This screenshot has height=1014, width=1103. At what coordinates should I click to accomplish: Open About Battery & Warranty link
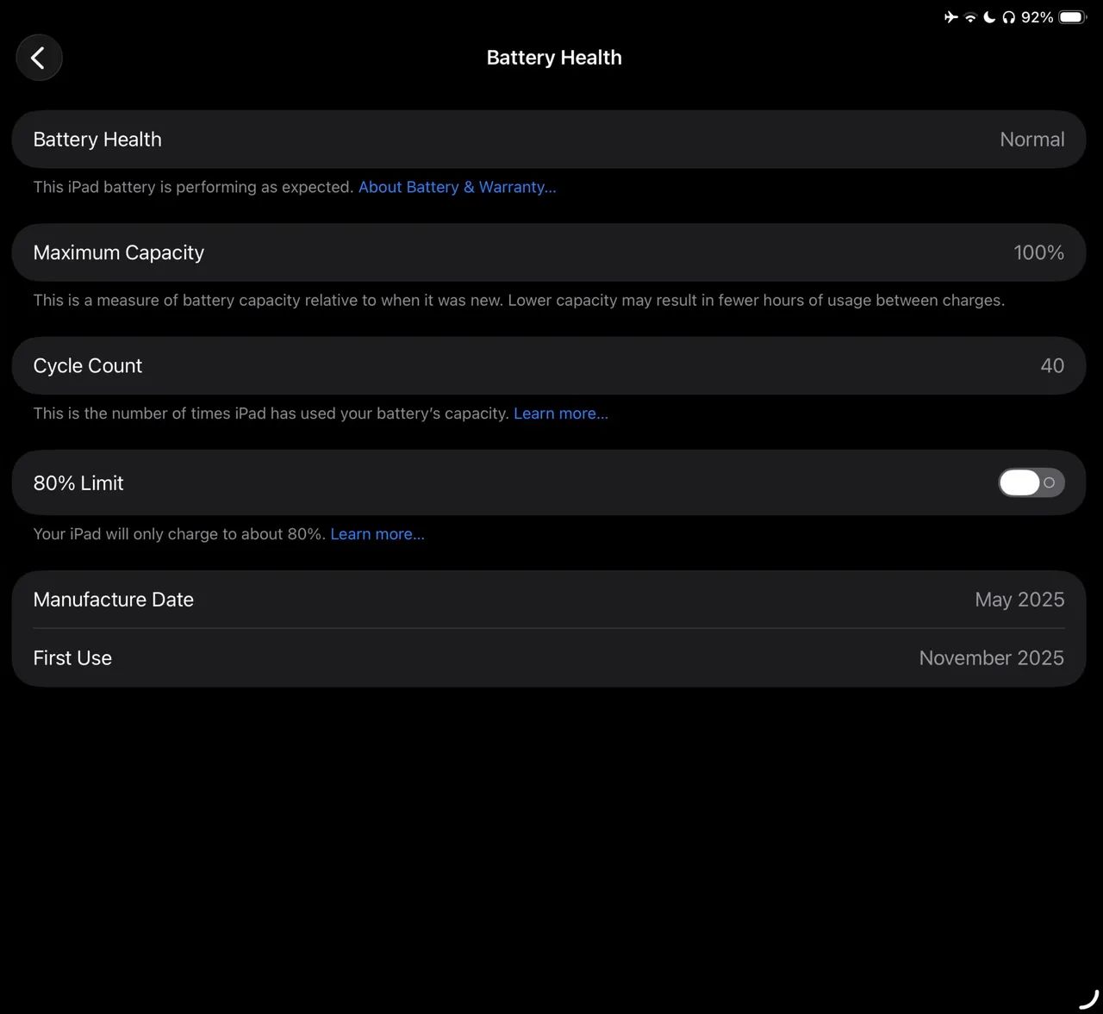[x=458, y=187]
